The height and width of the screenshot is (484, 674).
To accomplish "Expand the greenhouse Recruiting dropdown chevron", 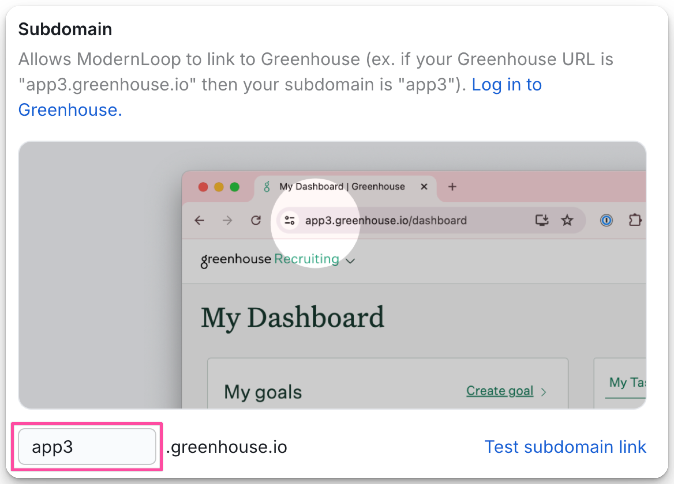I will pyautogui.click(x=351, y=261).
